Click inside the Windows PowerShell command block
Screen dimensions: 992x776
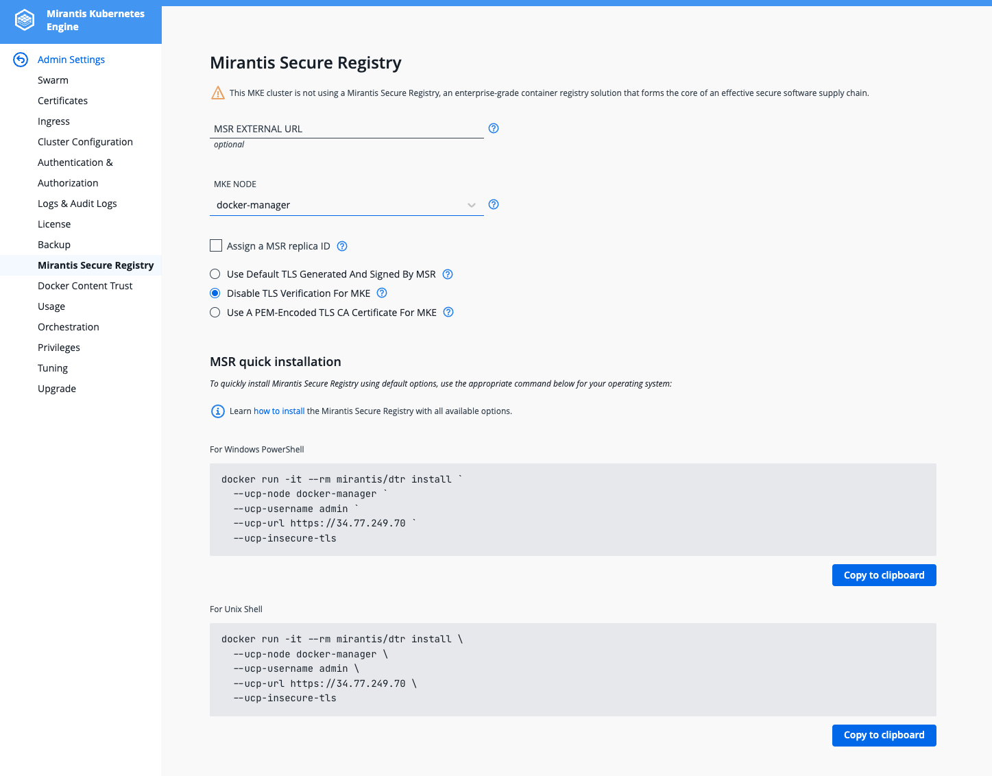pos(573,509)
